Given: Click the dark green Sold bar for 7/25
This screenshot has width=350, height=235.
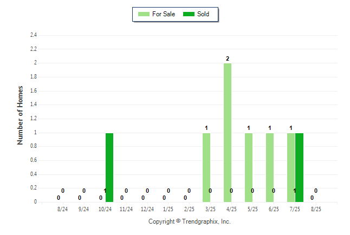Looking at the screenshot, I should point(299,168).
